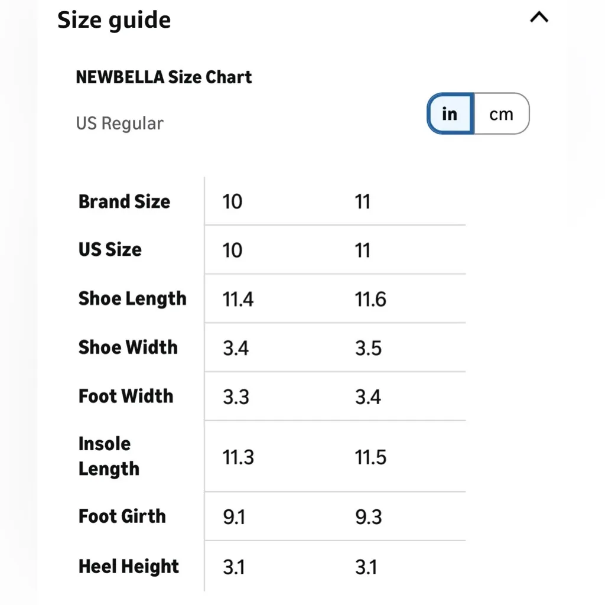Click the Size guide heading

tap(113, 19)
